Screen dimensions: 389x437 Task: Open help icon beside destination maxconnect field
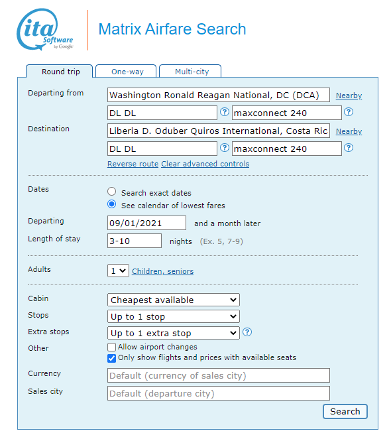pos(349,148)
